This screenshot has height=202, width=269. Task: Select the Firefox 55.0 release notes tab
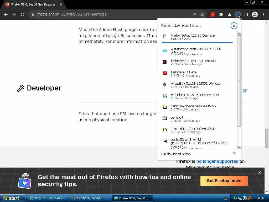click(x=33, y=5)
